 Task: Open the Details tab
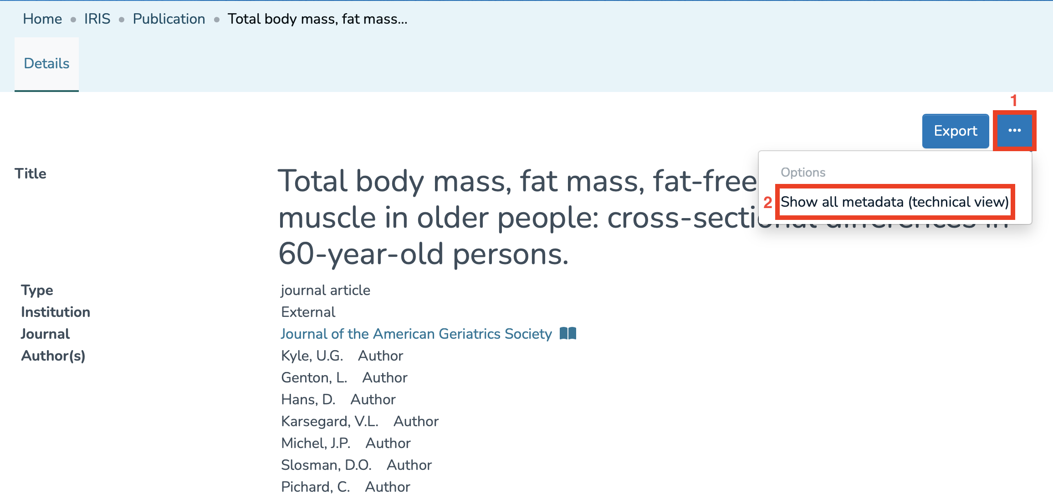pos(46,63)
